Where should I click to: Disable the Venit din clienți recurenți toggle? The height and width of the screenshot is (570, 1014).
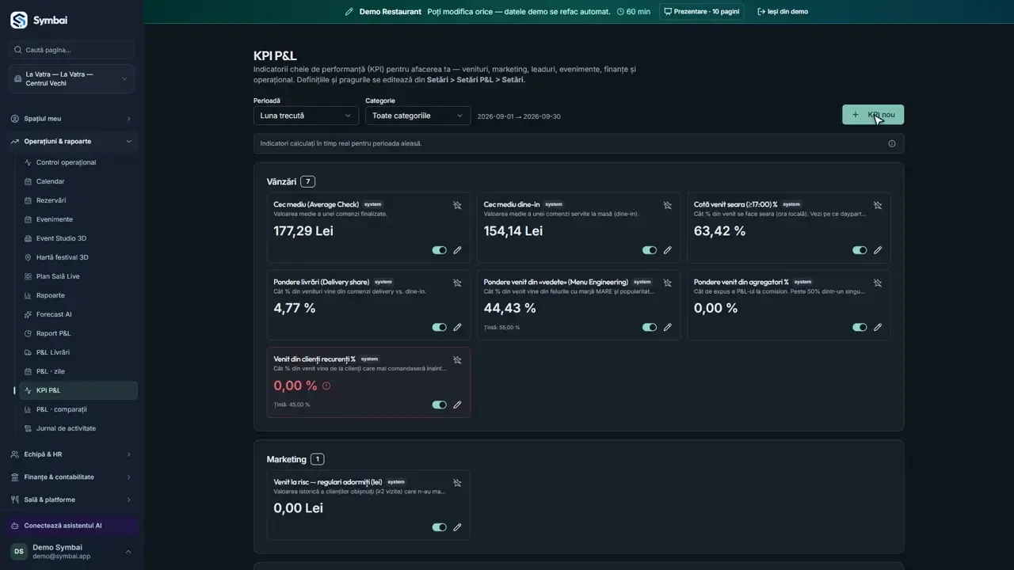[439, 405]
